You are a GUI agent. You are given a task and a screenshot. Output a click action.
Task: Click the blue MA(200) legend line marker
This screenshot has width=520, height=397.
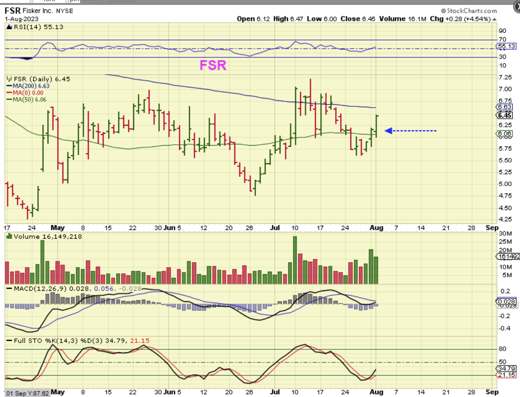point(9,86)
